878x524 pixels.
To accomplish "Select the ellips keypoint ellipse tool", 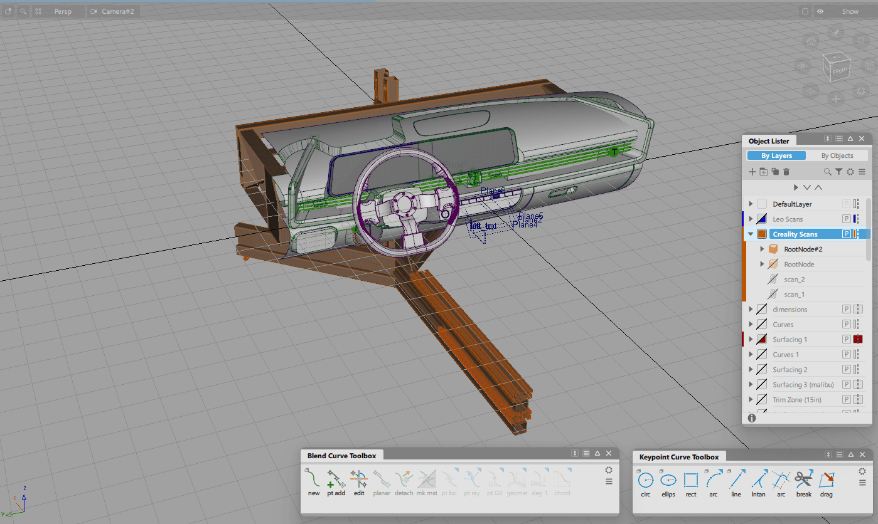I will coord(668,482).
